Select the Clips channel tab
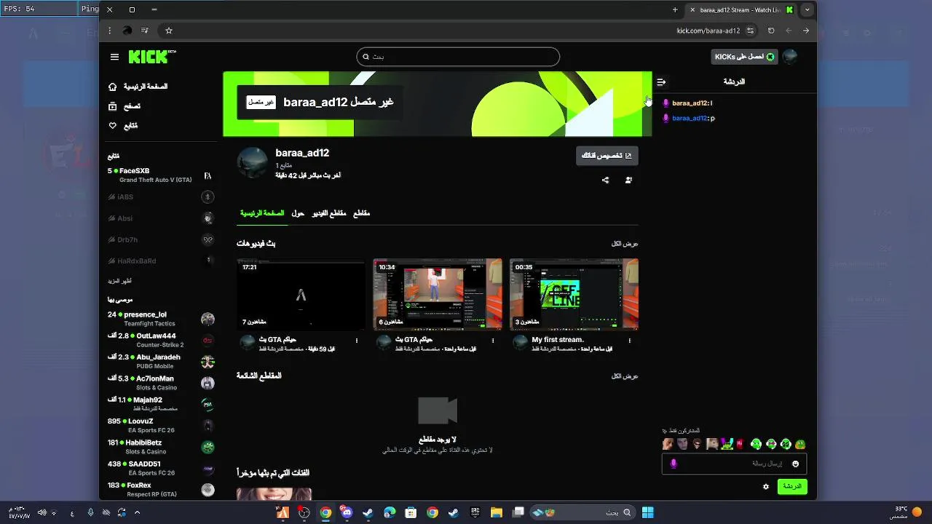The image size is (932, 524). click(362, 213)
